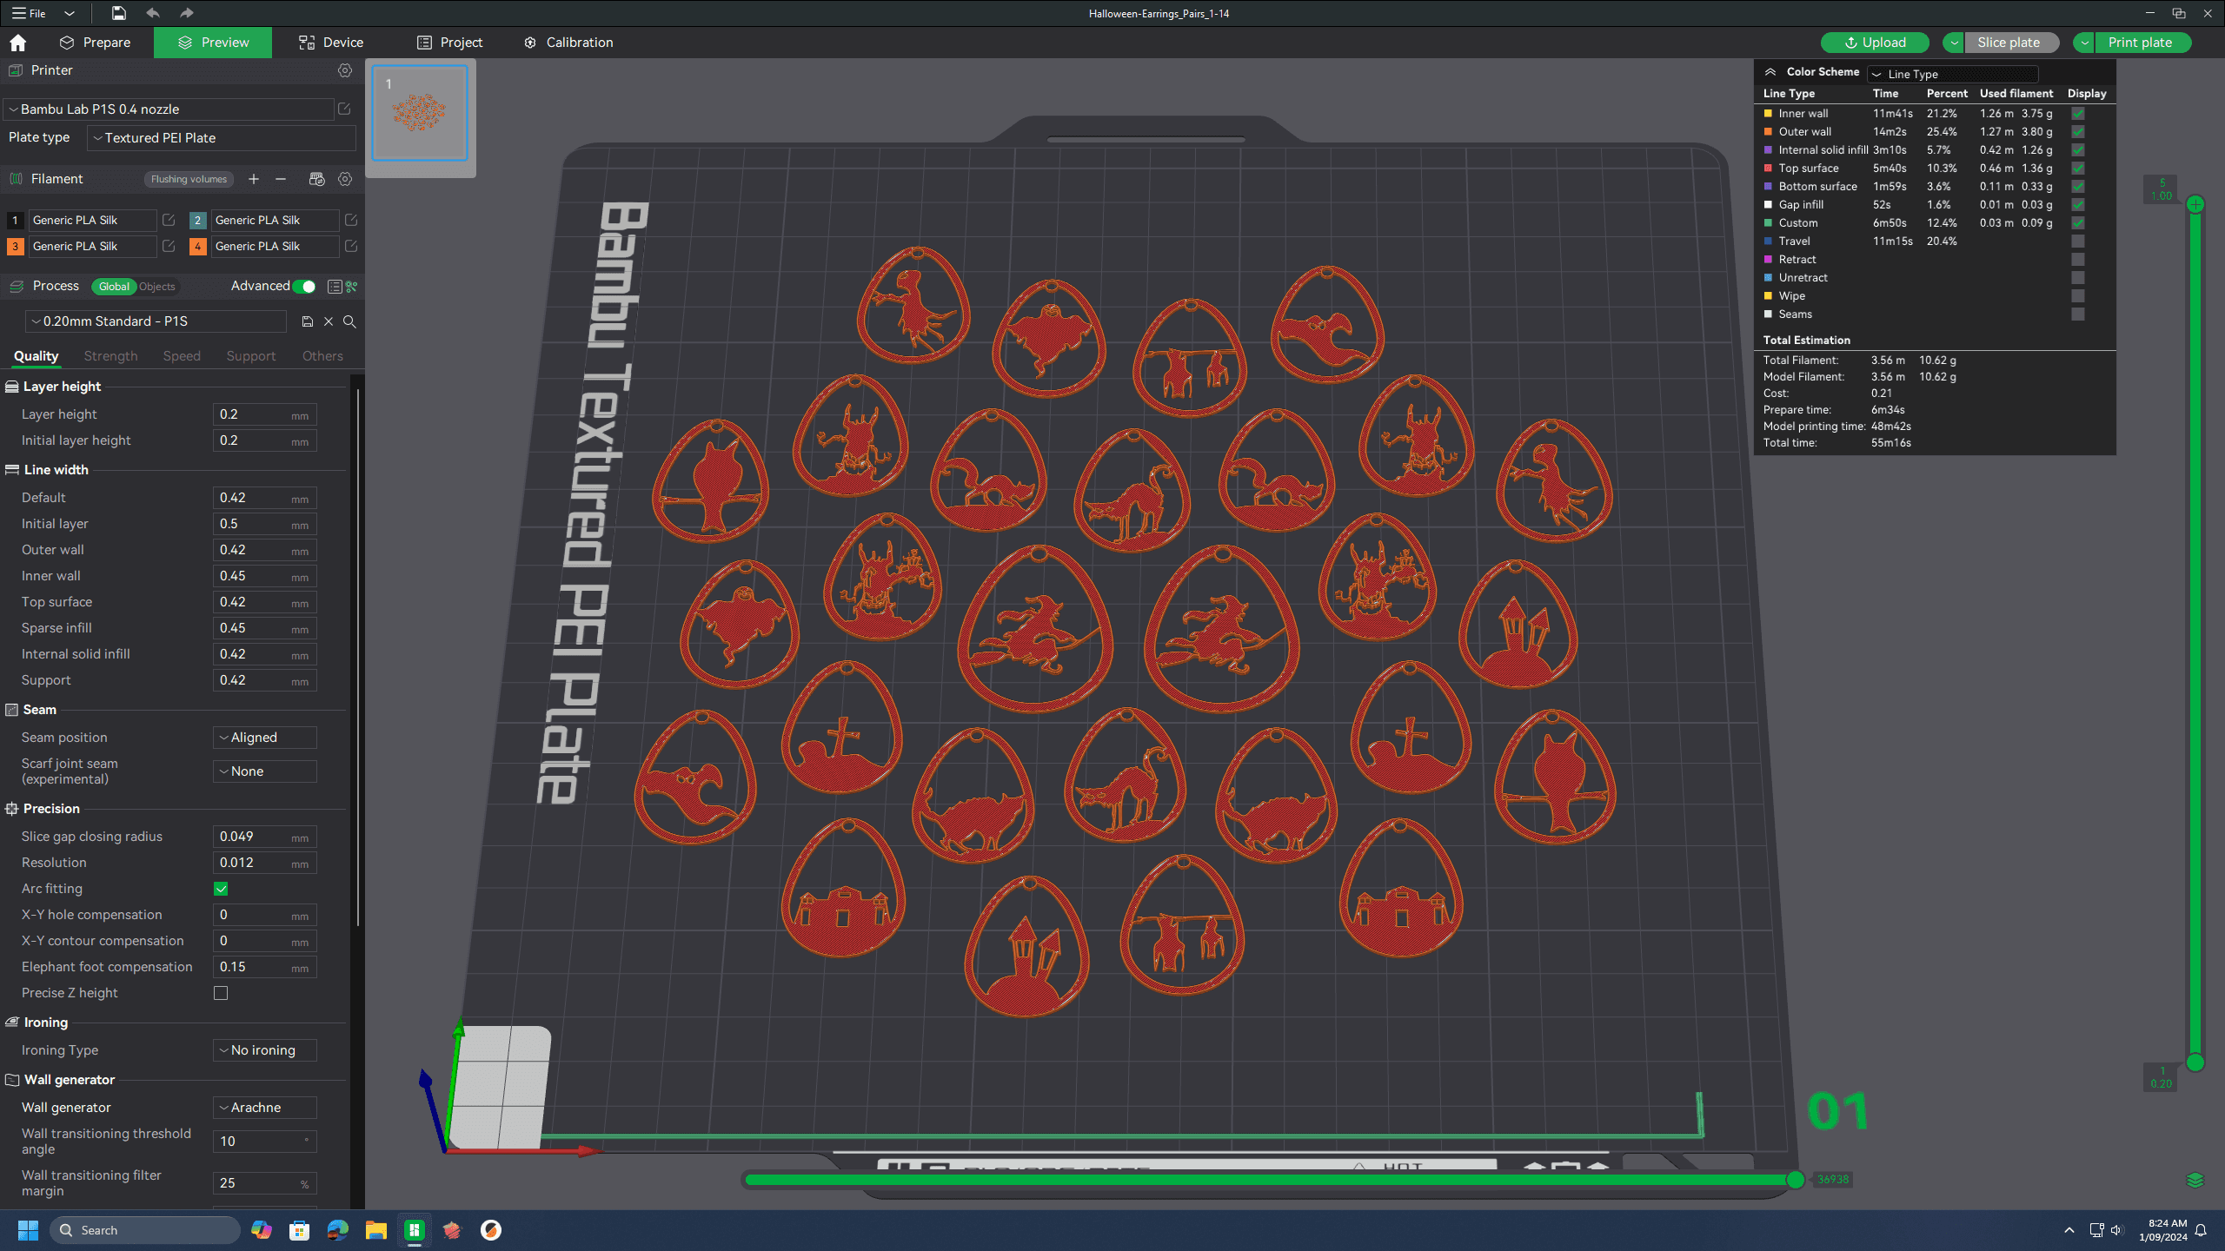Image resolution: width=2225 pixels, height=1251 pixels.
Task: Click the filament settings icon slot 1
Action: (x=169, y=218)
